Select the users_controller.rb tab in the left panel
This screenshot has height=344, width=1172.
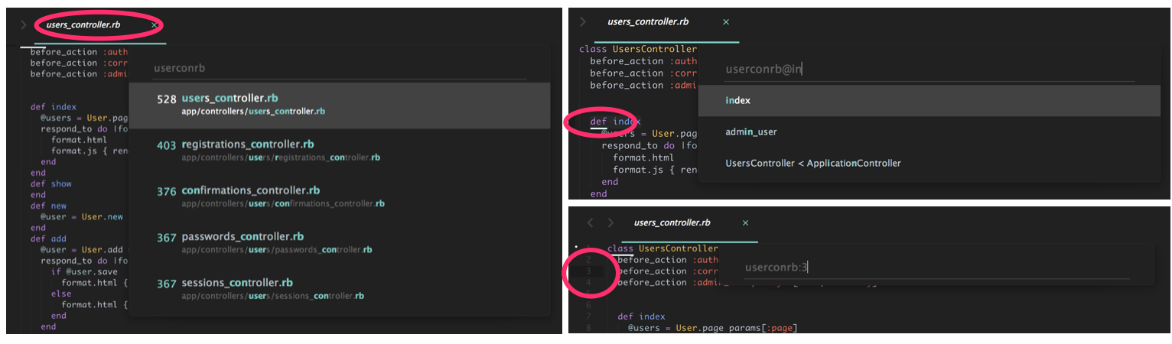83,25
